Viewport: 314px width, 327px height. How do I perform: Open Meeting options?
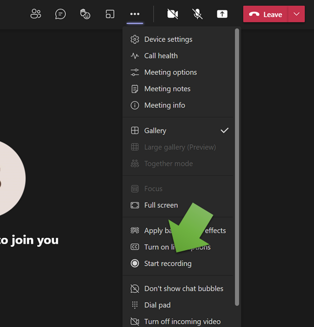click(178, 72)
